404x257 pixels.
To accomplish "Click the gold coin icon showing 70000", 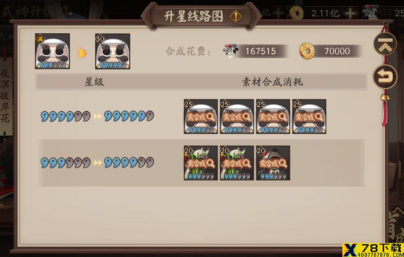I will [307, 51].
